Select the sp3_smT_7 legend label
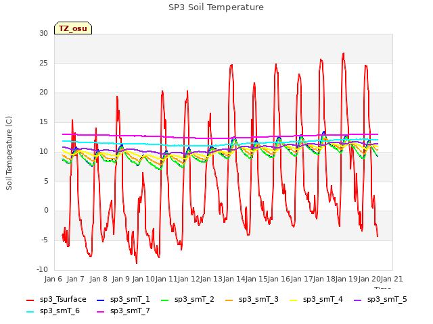 point(130,311)
